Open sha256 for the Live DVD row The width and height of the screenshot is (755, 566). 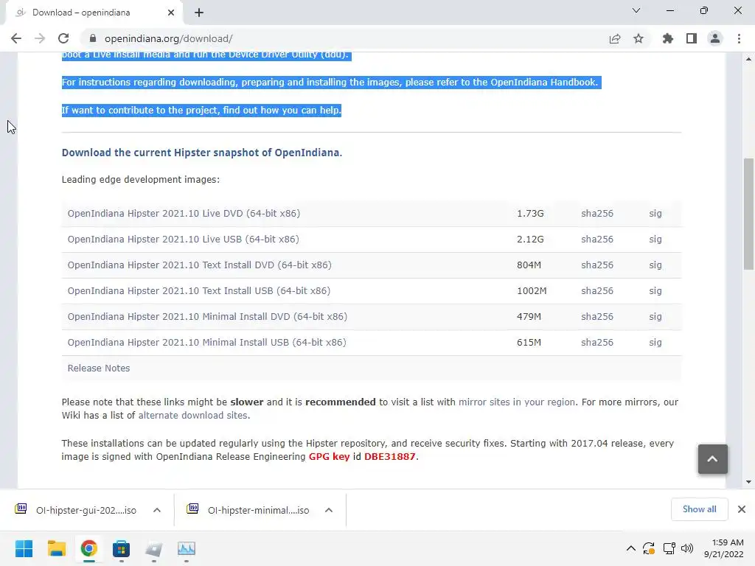click(x=597, y=214)
